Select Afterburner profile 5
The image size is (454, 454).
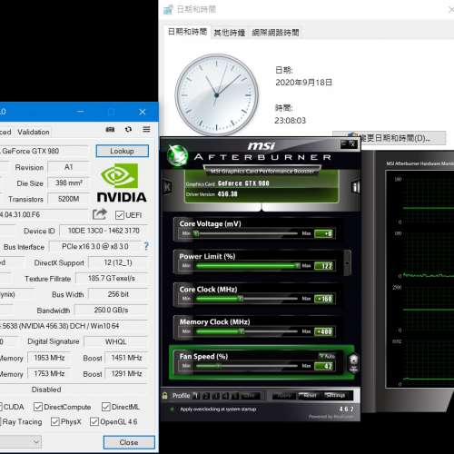point(235,396)
